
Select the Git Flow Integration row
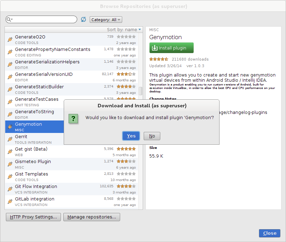(71, 189)
